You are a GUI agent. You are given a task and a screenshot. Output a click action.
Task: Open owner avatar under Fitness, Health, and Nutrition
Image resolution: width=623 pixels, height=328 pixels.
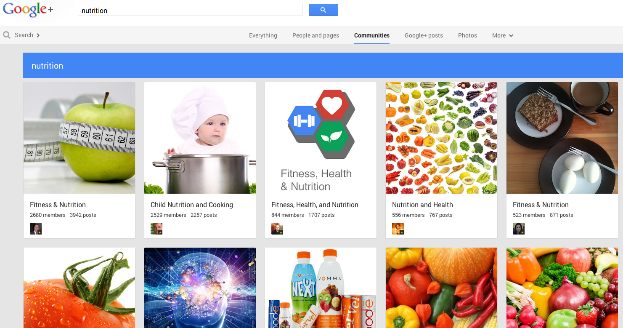(x=277, y=229)
